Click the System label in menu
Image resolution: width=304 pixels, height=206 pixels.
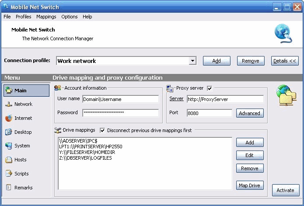click(x=22, y=146)
